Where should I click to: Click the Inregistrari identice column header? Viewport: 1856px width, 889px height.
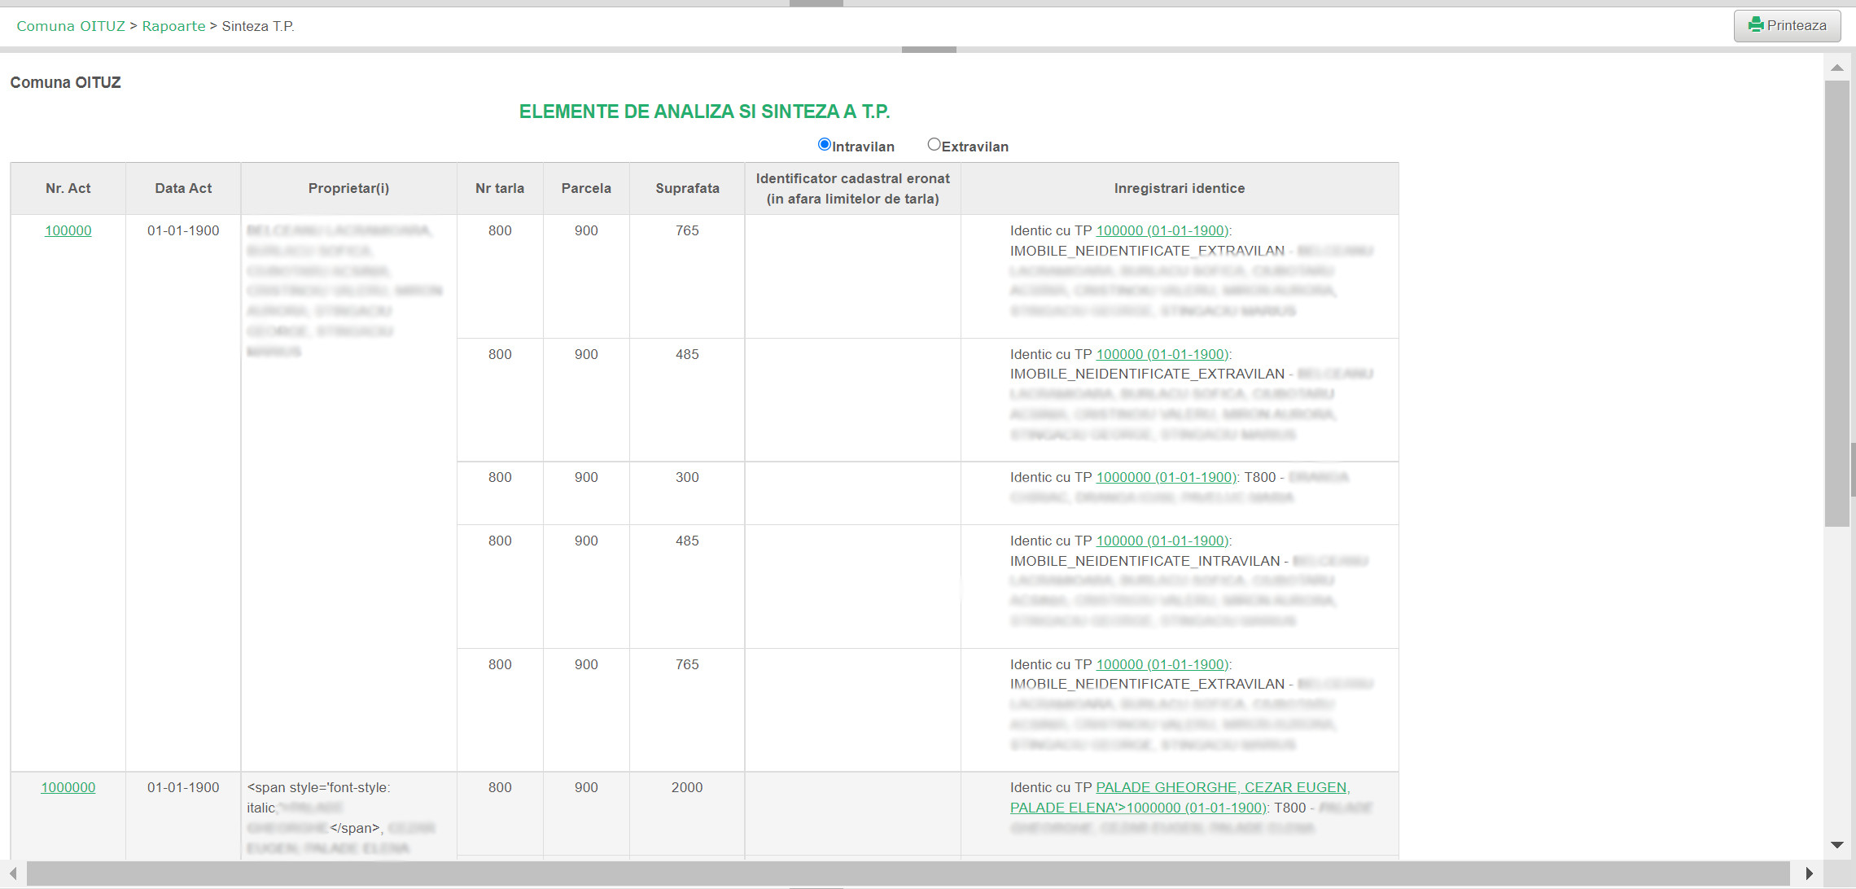coord(1179,188)
